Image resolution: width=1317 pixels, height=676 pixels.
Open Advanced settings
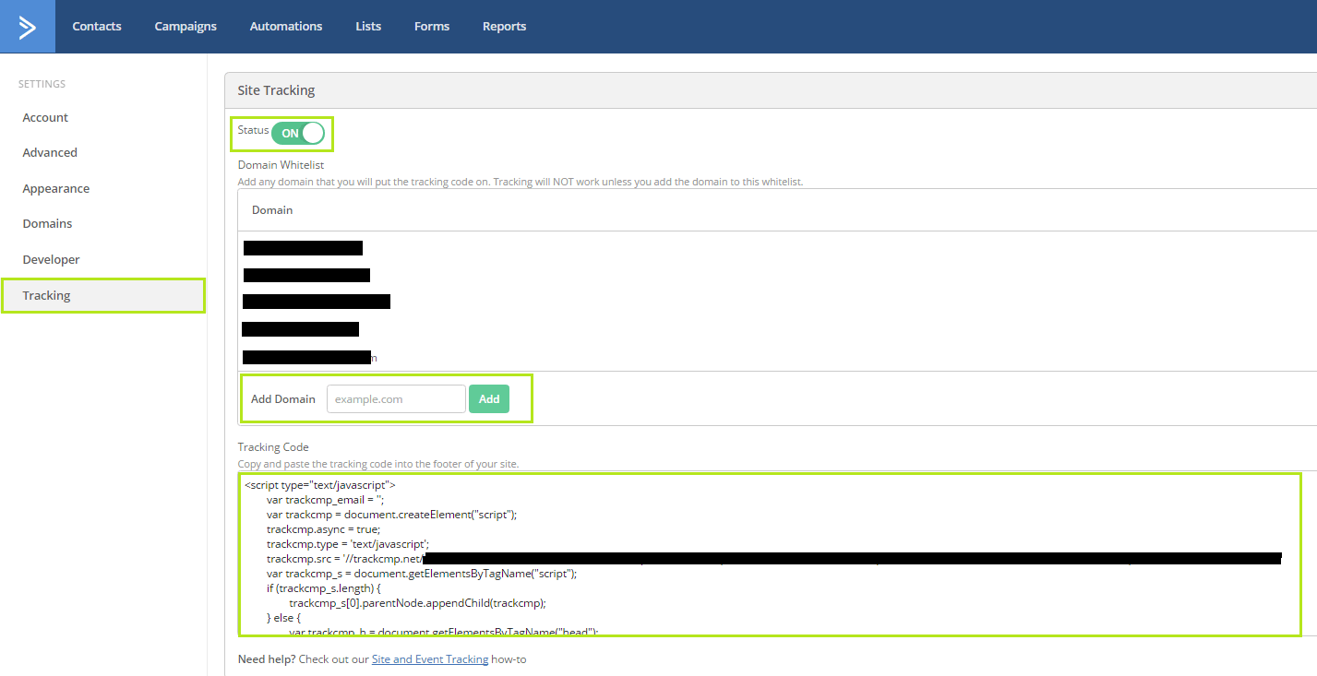pyautogui.click(x=50, y=153)
